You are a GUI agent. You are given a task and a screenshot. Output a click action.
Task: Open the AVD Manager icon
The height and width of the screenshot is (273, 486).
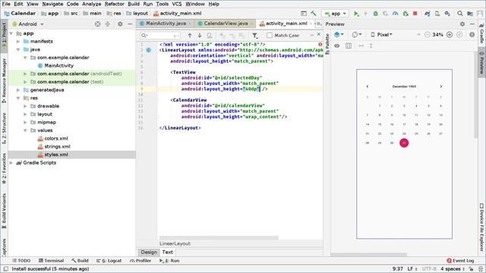coord(437,14)
